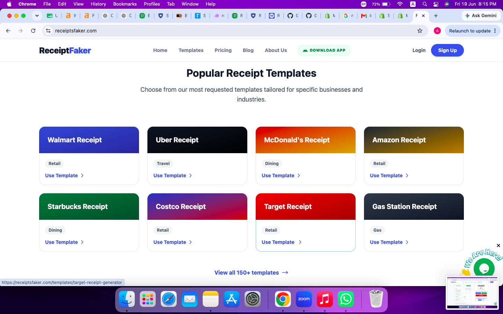Open site information icon in address bar

coord(48,31)
